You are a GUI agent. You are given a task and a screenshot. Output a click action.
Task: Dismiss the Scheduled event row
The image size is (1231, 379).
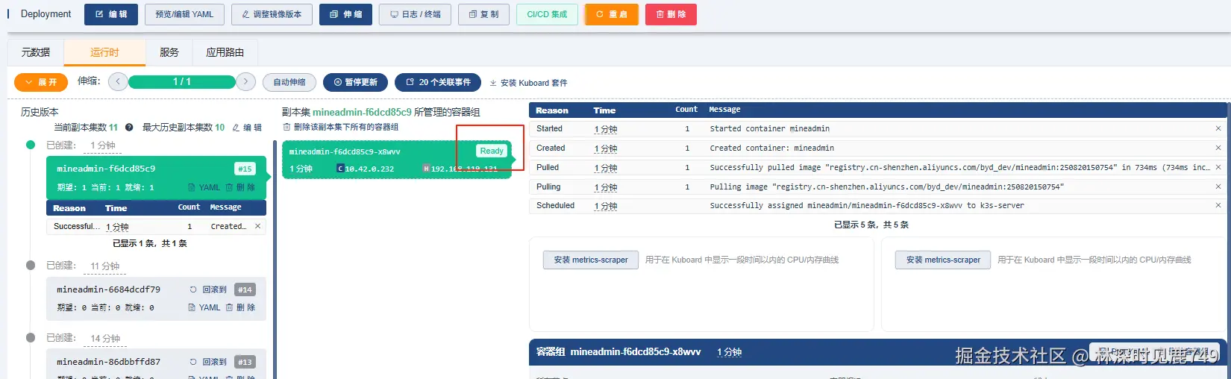[1218, 205]
